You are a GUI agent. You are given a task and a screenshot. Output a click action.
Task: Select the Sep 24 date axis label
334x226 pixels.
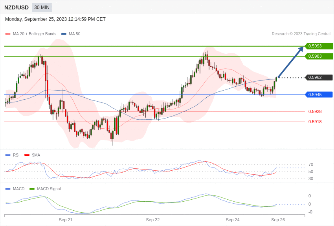point(233,220)
